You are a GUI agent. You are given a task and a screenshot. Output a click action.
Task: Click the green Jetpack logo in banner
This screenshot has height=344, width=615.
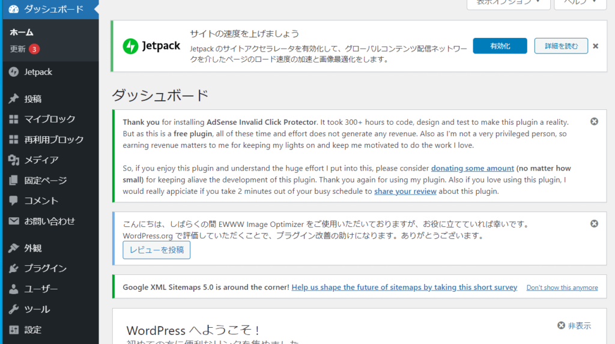130,46
